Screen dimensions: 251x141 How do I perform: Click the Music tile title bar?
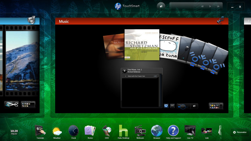(x=142, y=21)
